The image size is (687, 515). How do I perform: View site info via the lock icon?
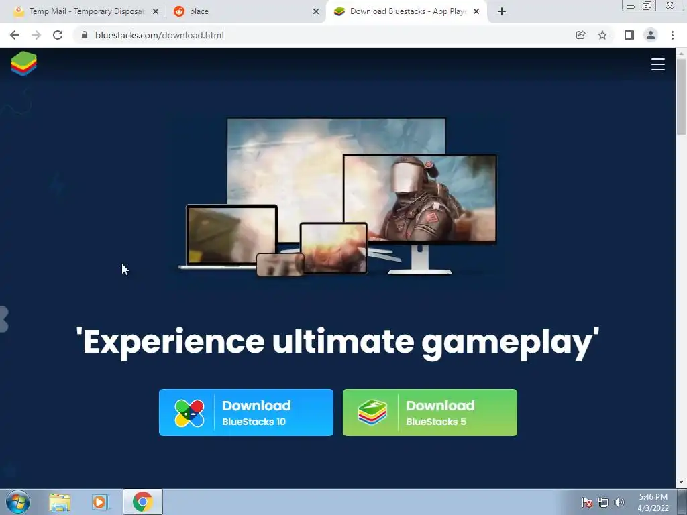(x=85, y=35)
